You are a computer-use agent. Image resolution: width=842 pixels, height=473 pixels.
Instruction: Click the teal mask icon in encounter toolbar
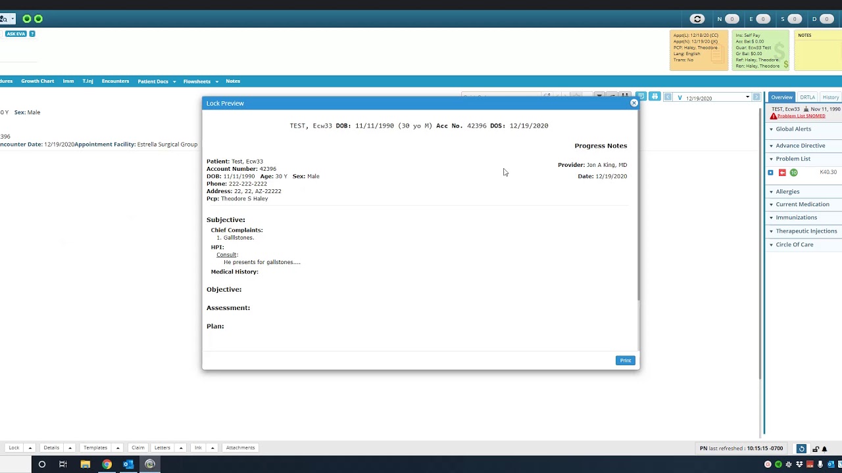pos(641,97)
